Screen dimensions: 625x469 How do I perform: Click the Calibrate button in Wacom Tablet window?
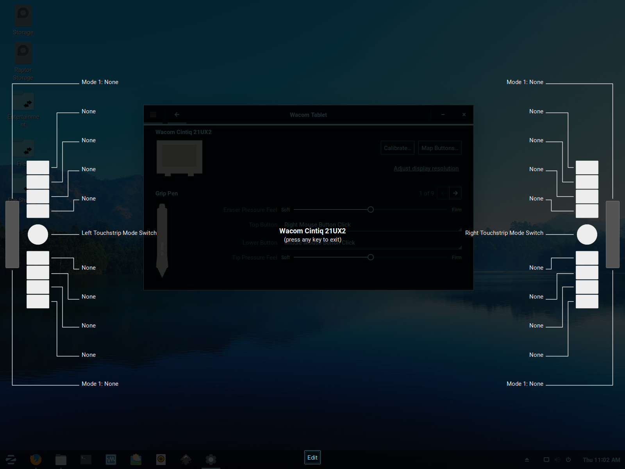point(398,148)
